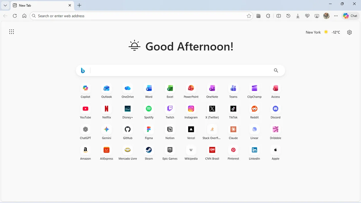Open browser essentials heart icon

tap(308, 16)
